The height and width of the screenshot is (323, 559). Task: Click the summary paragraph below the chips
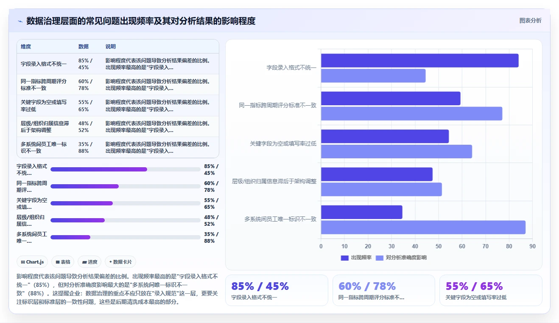[117, 289]
